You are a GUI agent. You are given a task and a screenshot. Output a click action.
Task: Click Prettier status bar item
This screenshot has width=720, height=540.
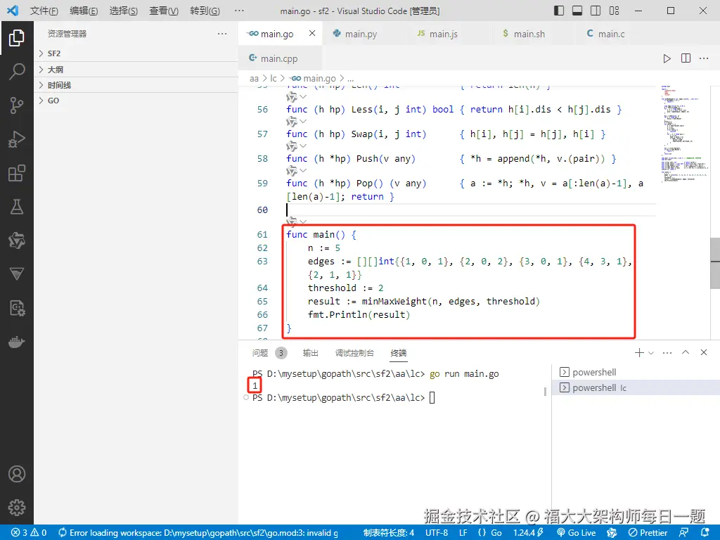(x=648, y=533)
